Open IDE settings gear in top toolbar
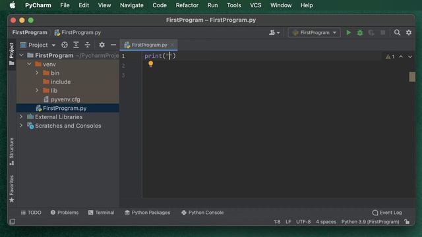 (409, 32)
